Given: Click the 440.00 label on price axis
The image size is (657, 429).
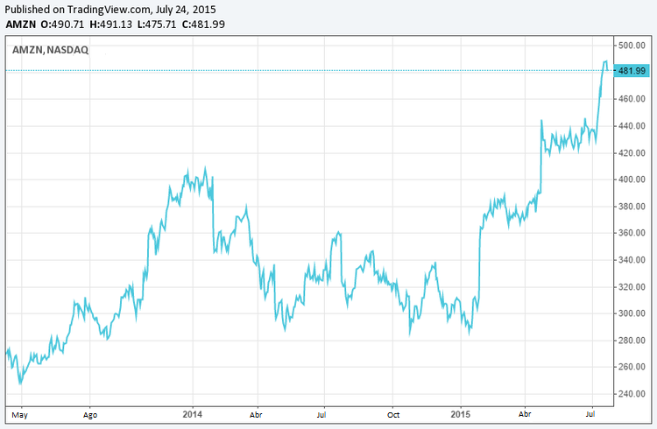Looking at the screenshot, I should click(x=632, y=126).
